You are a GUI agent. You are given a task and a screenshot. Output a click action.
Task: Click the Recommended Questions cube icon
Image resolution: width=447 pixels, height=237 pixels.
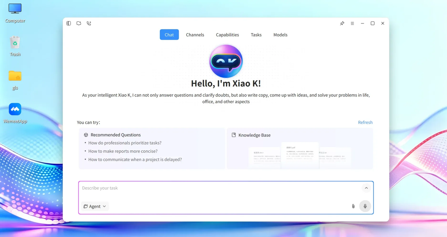tap(86, 135)
